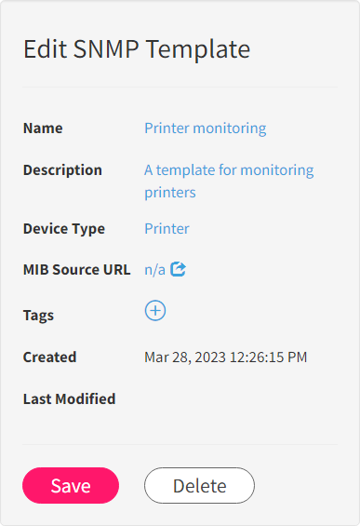Click the Description field label

[x=62, y=170]
